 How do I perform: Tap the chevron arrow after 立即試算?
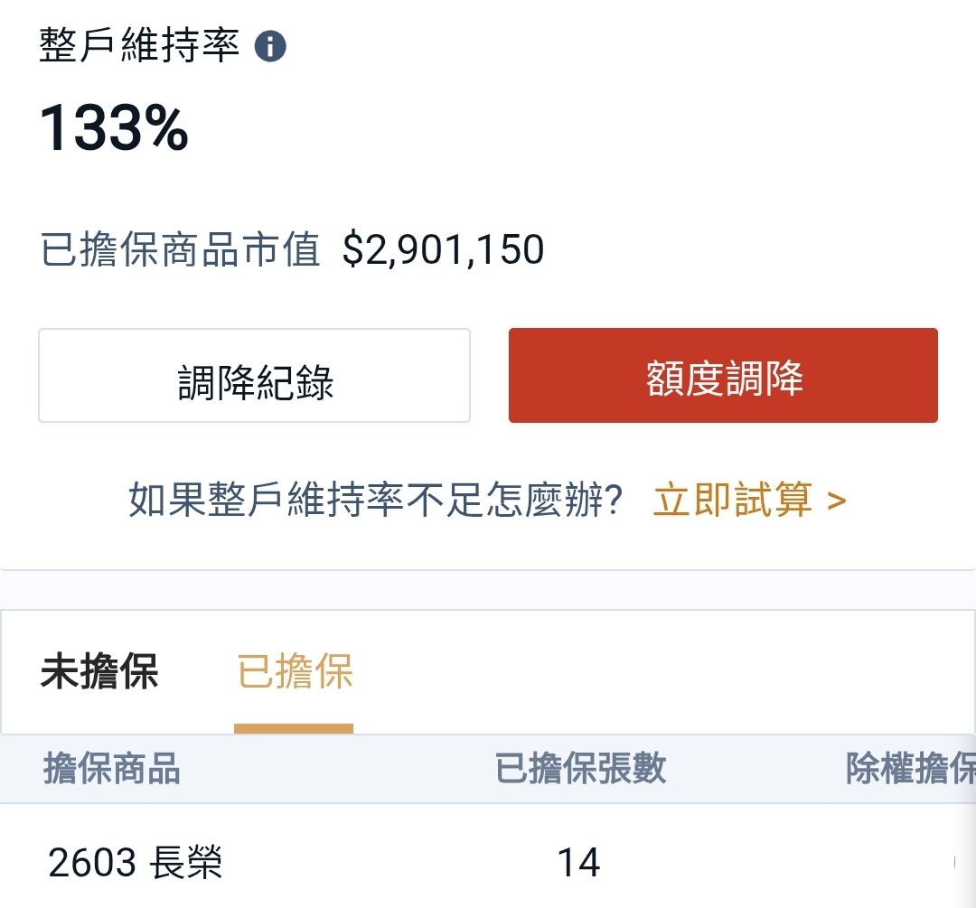click(836, 501)
